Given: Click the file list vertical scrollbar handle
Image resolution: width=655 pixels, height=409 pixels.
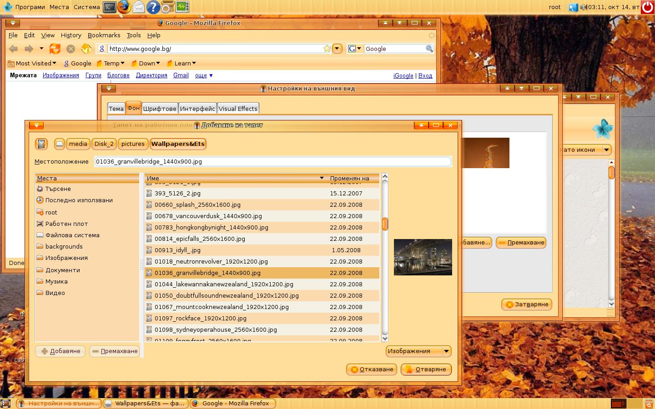Looking at the screenshot, I should 385,224.
